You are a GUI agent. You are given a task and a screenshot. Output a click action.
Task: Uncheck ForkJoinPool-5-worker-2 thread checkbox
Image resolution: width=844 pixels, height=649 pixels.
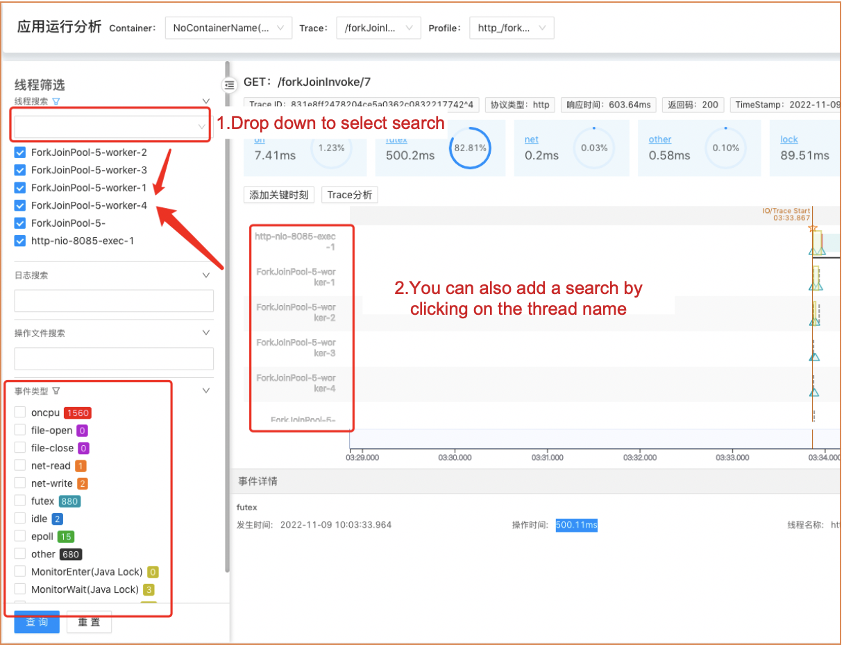(x=20, y=153)
